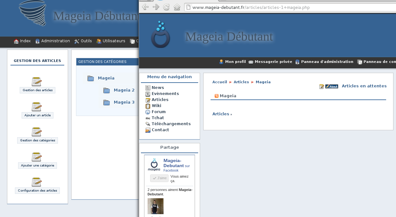The height and width of the screenshot is (217, 396).
Task: Click the user icon beside Mon profil
Action: tap(221, 62)
